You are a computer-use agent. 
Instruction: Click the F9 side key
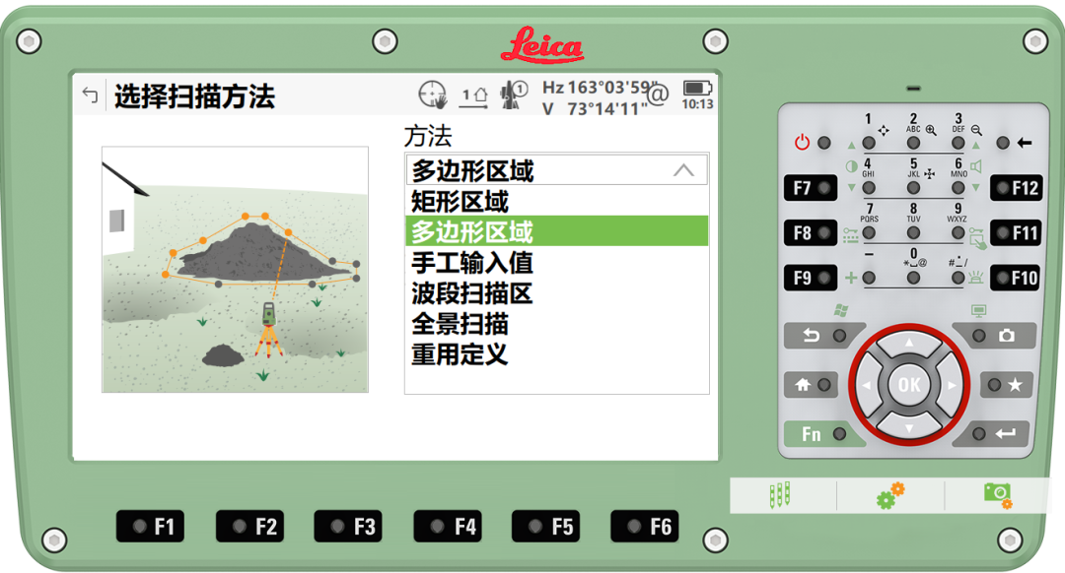pos(811,278)
